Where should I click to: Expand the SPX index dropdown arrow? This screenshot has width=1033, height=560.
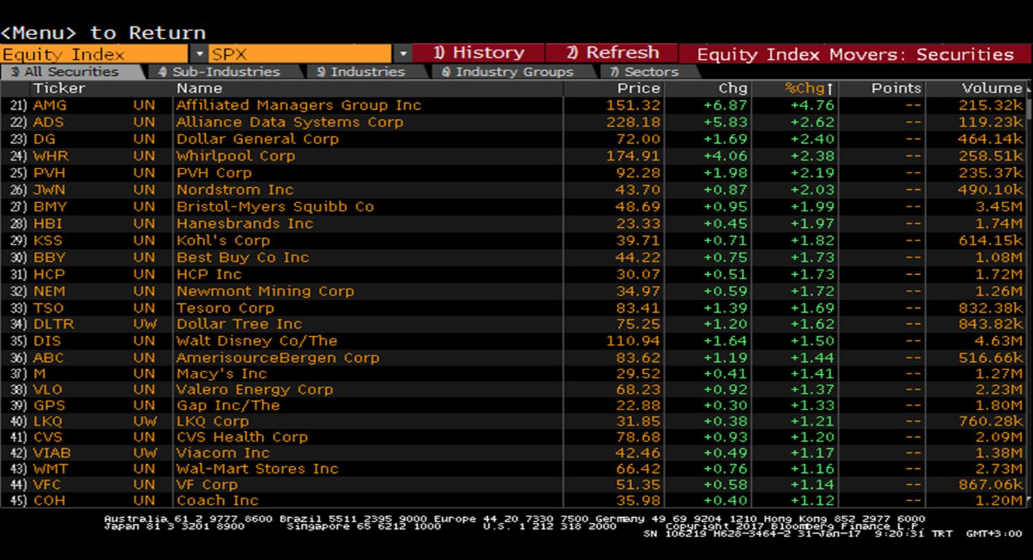[404, 54]
